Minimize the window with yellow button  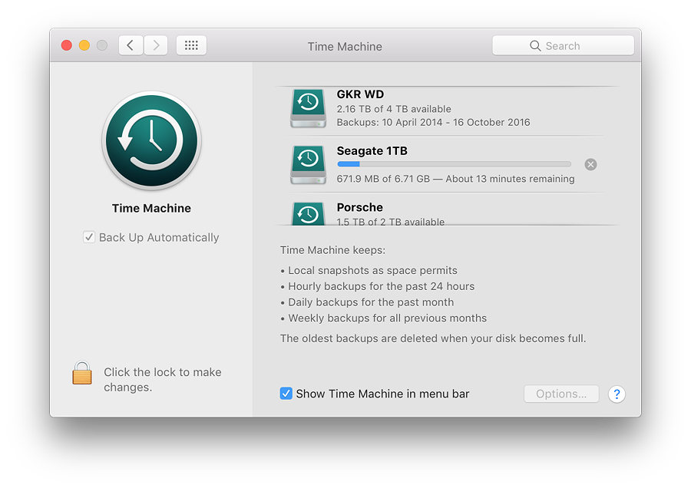pyautogui.click(x=84, y=45)
